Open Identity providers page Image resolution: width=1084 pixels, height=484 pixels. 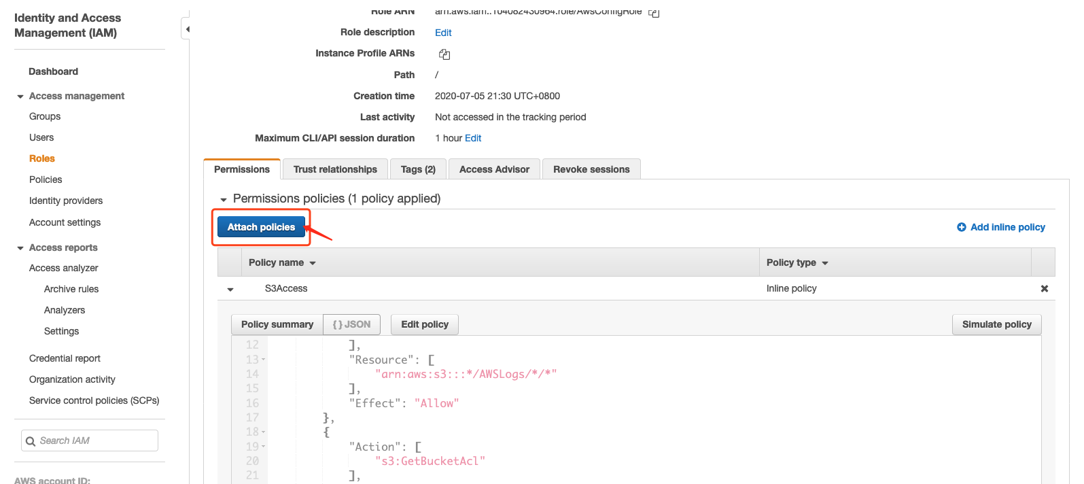(66, 201)
